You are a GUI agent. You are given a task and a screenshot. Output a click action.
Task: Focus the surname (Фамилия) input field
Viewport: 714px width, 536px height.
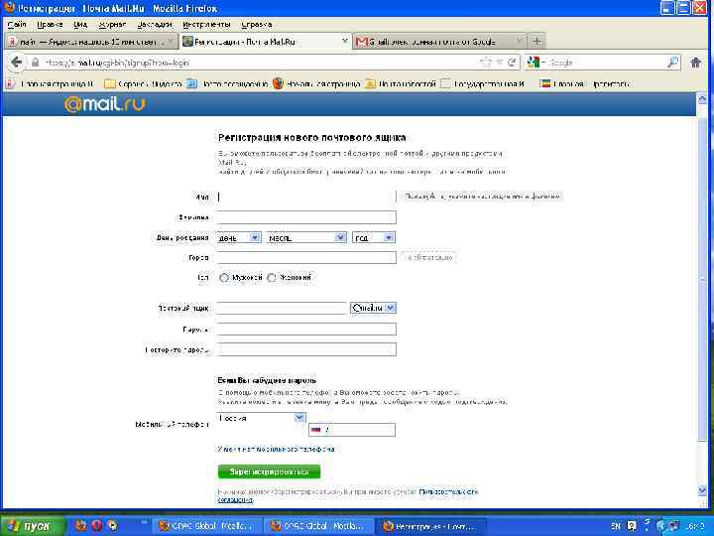click(x=306, y=217)
